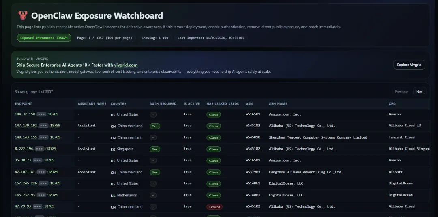This screenshot has height=217, width=438.
Task: Click the Next page button
Action: (x=420, y=91)
